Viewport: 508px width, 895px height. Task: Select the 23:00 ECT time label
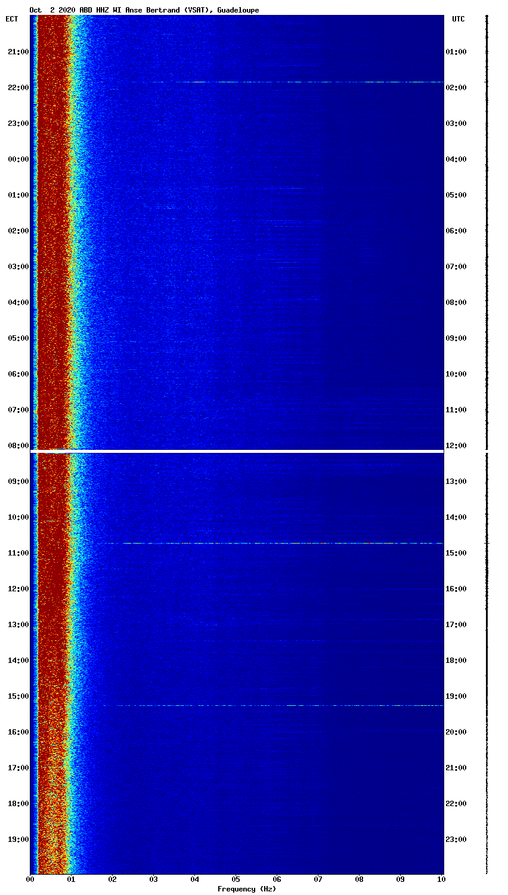pyautogui.click(x=18, y=124)
